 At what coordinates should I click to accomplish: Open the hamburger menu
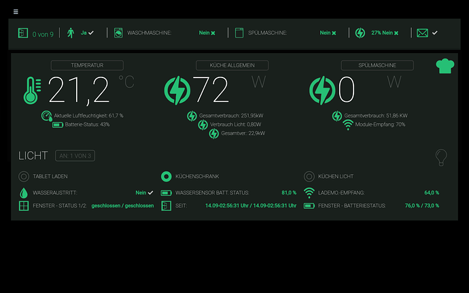[16, 12]
